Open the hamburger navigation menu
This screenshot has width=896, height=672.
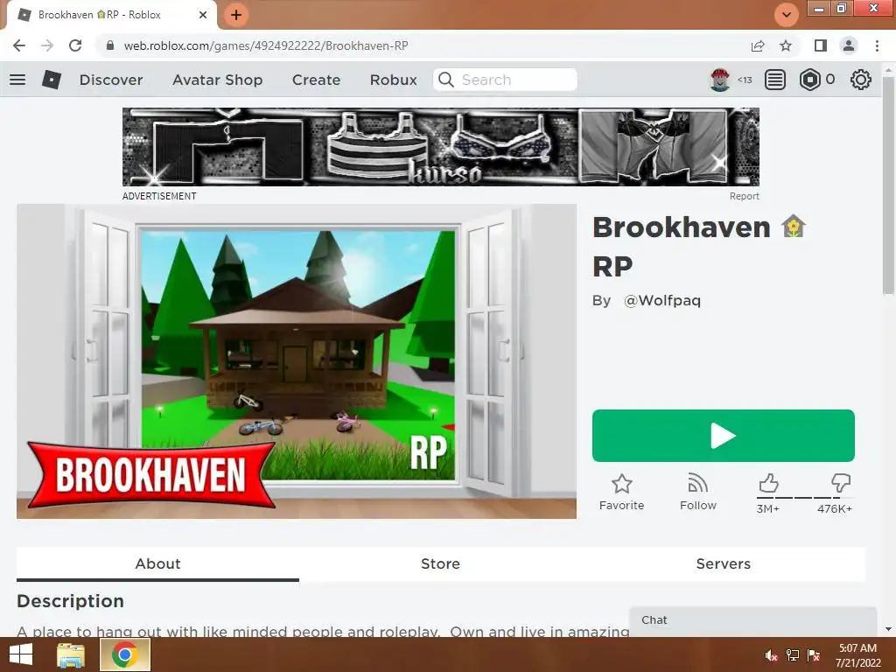click(x=17, y=80)
